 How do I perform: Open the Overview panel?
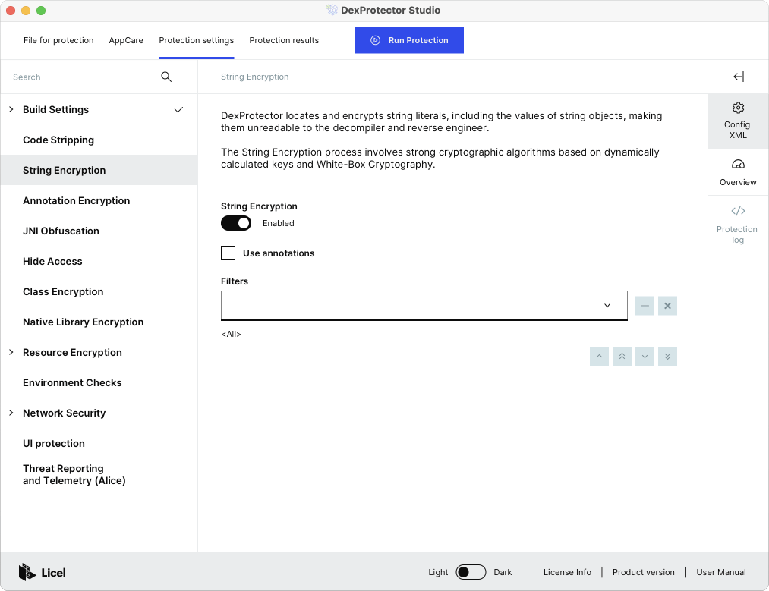point(738,172)
